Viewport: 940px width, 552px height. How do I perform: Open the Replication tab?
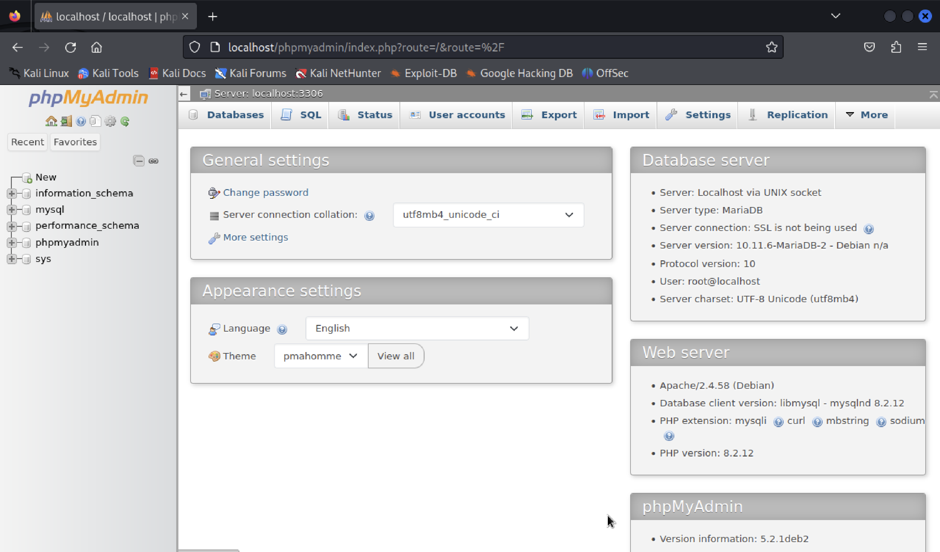(x=786, y=115)
